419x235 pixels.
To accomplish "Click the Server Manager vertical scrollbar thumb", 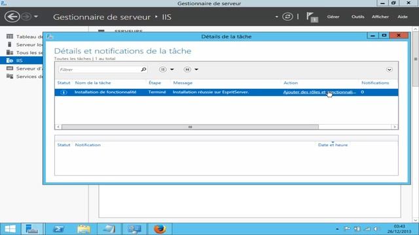I will pyautogui.click(x=416, y=59).
